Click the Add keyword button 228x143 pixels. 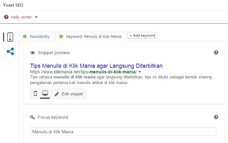142,35
